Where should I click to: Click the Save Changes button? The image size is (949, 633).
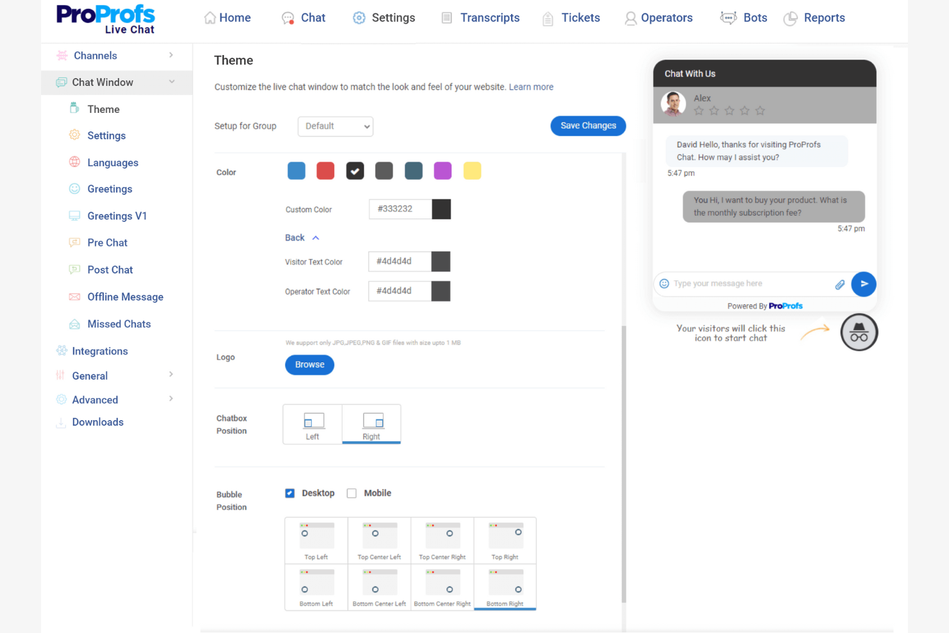pos(588,126)
